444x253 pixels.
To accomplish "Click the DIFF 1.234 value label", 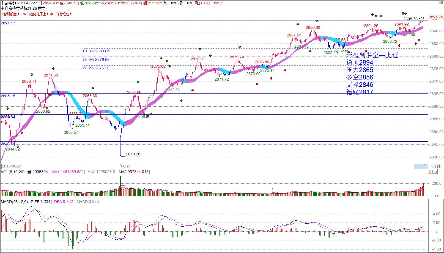I will click(x=41, y=202).
